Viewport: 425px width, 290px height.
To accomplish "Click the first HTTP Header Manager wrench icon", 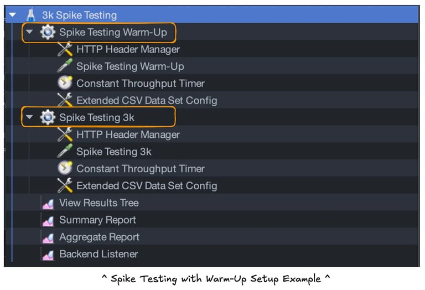I will point(65,49).
